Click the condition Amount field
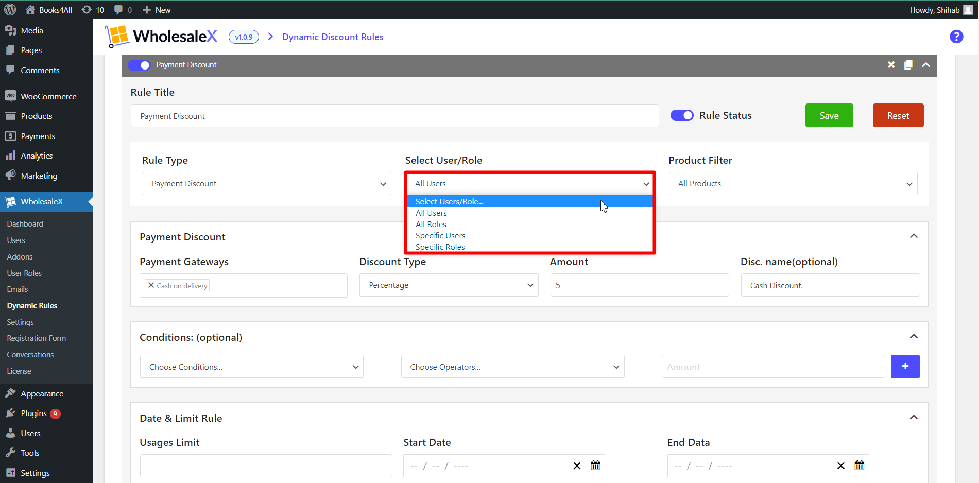This screenshot has height=483, width=979. click(x=773, y=367)
